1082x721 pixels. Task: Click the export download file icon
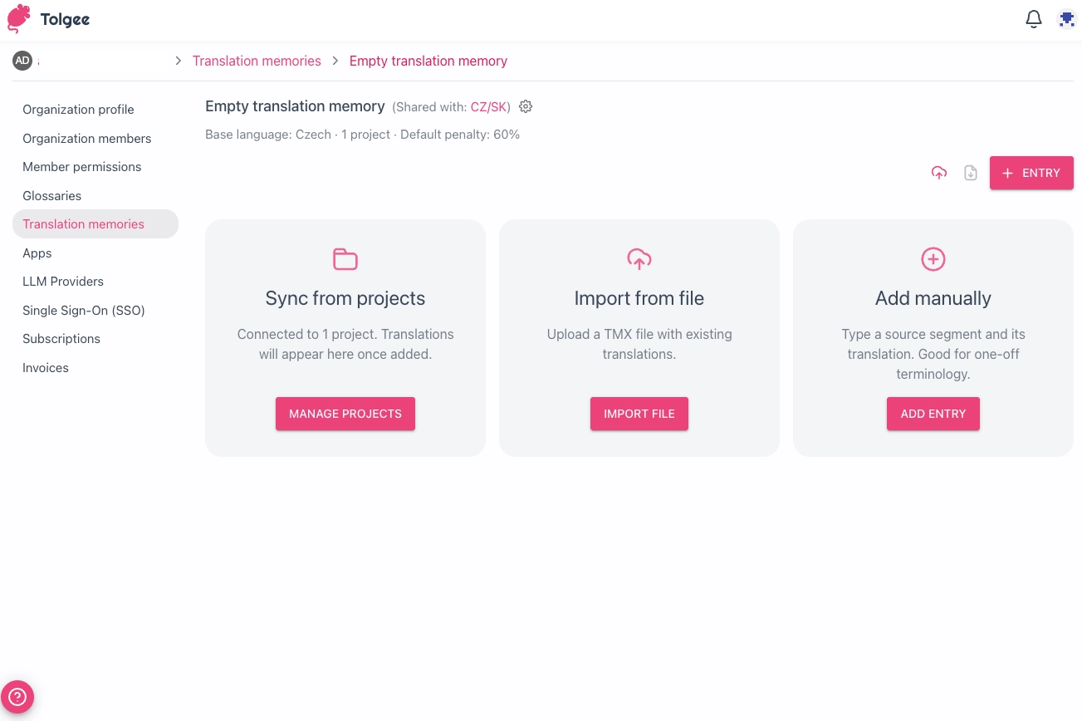(971, 173)
